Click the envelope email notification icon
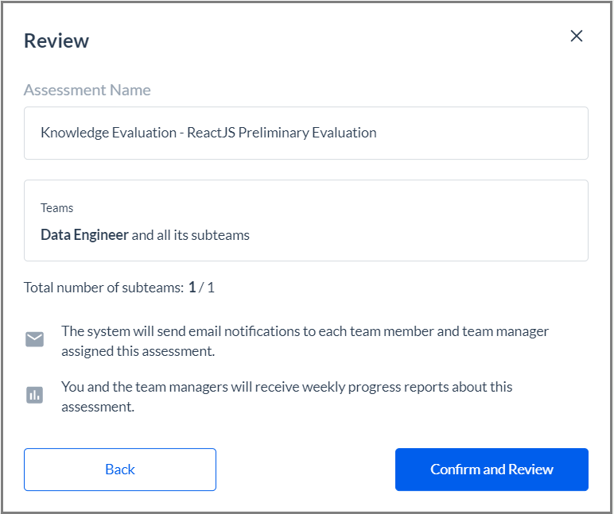Screen dimensions: 614x514 [x=34, y=339]
